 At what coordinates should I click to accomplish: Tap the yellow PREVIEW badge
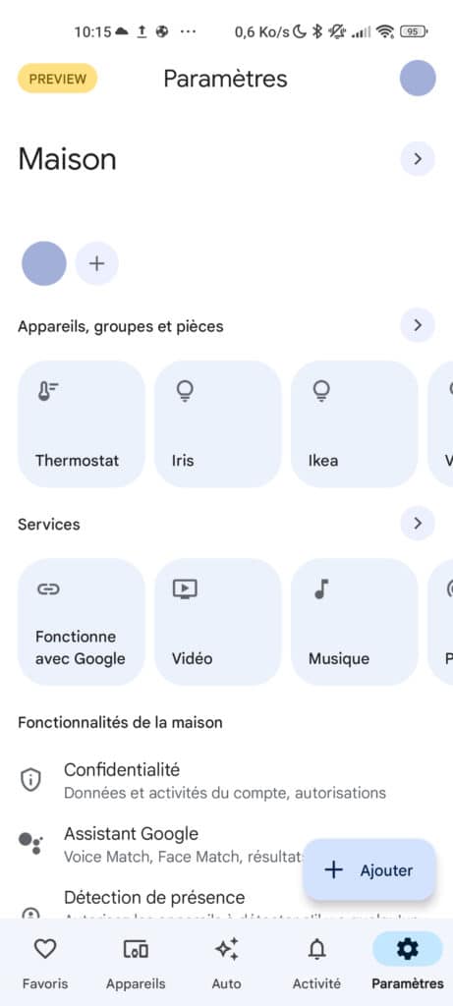tap(58, 79)
